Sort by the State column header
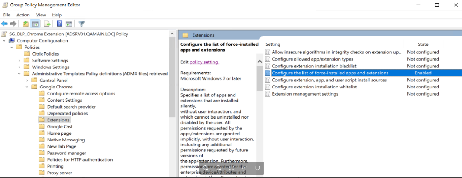This screenshot has height=178, width=462. coord(423,44)
